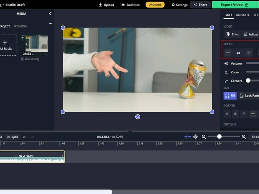Viewport: 259px width, 194px height.
Task: Click the video preview canvas
Action: click(138, 70)
